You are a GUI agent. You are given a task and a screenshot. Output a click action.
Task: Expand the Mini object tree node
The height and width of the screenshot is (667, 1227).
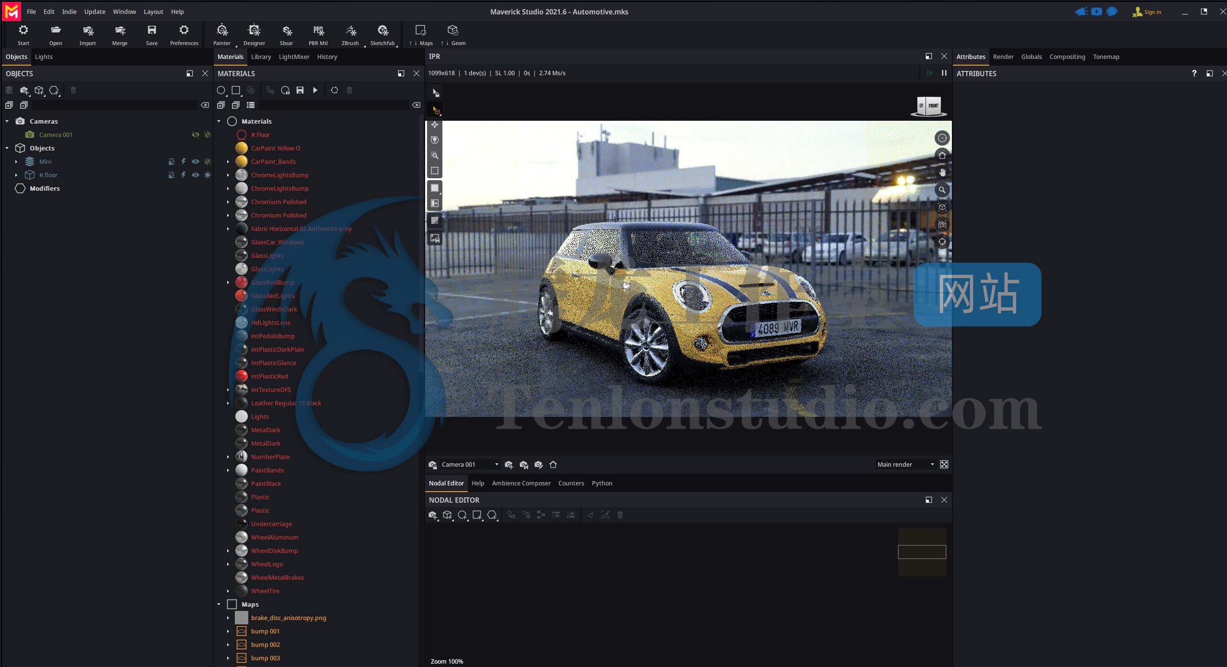click(x=16, y=161)
